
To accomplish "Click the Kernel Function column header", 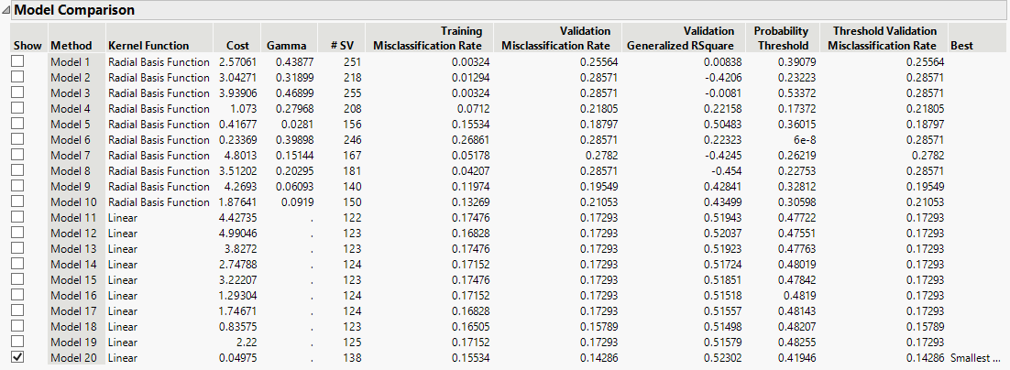I will click(x=148, y=45).
